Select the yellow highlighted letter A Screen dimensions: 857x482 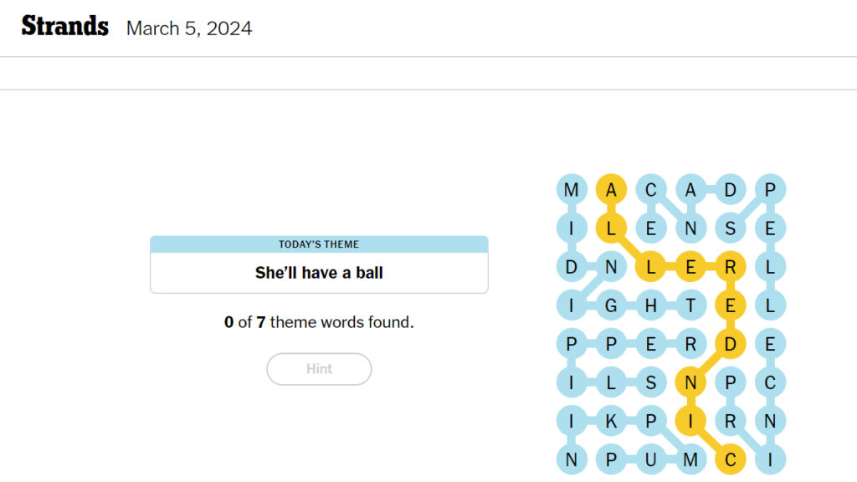611,190
